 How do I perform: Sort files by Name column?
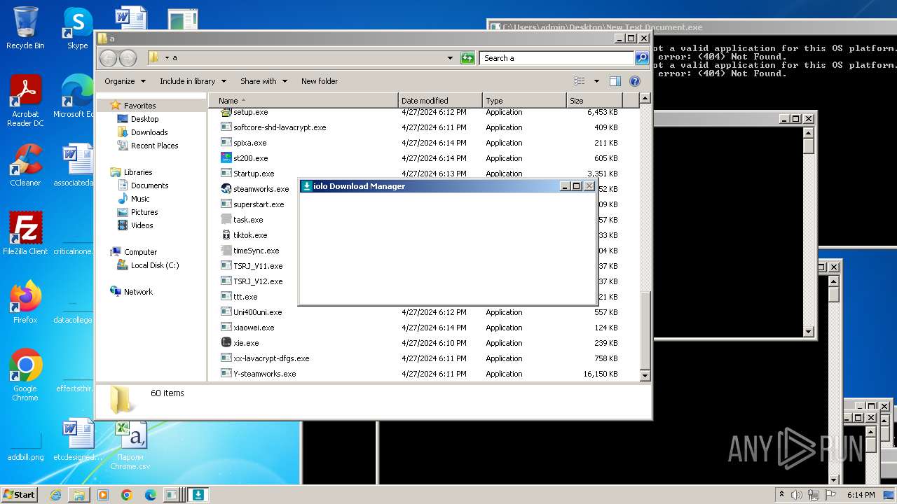click(303, 101)
